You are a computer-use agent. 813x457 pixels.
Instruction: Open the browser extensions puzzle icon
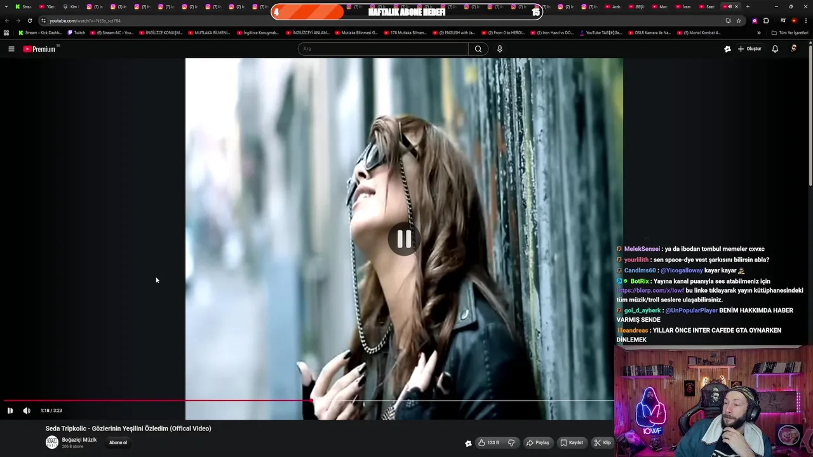[x=766, y=20]
